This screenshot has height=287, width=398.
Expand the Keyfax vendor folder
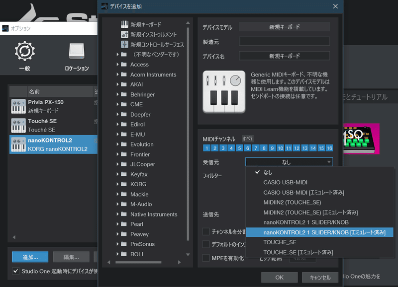[x=117, y=174]
